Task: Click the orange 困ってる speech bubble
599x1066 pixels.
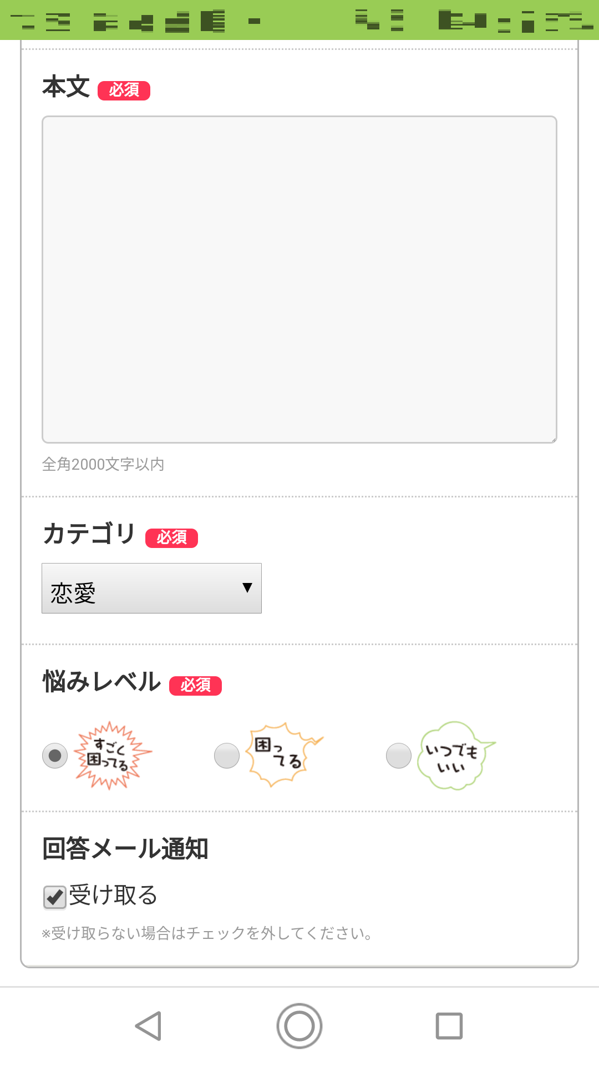Action: (x=283, y=754)
